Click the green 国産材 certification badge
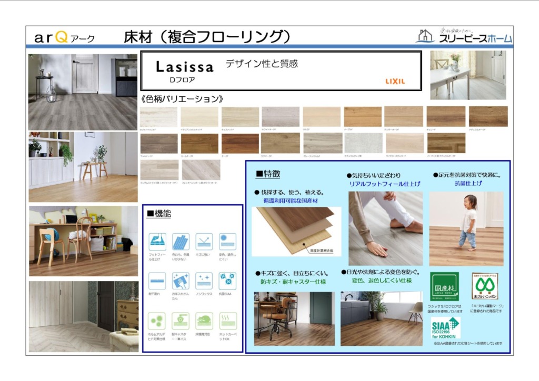This screenshot has width=539, height=381. click(x=444, y=286)
